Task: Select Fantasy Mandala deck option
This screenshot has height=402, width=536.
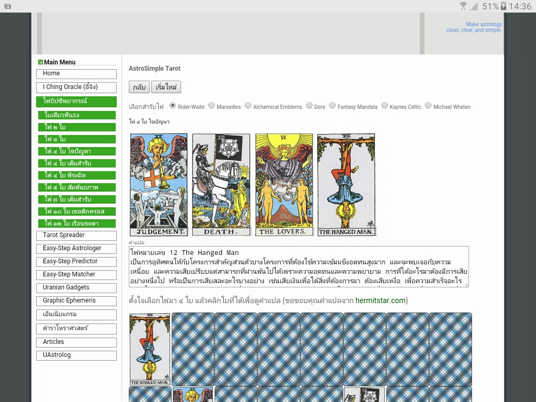Action: (x=332, y=106)
